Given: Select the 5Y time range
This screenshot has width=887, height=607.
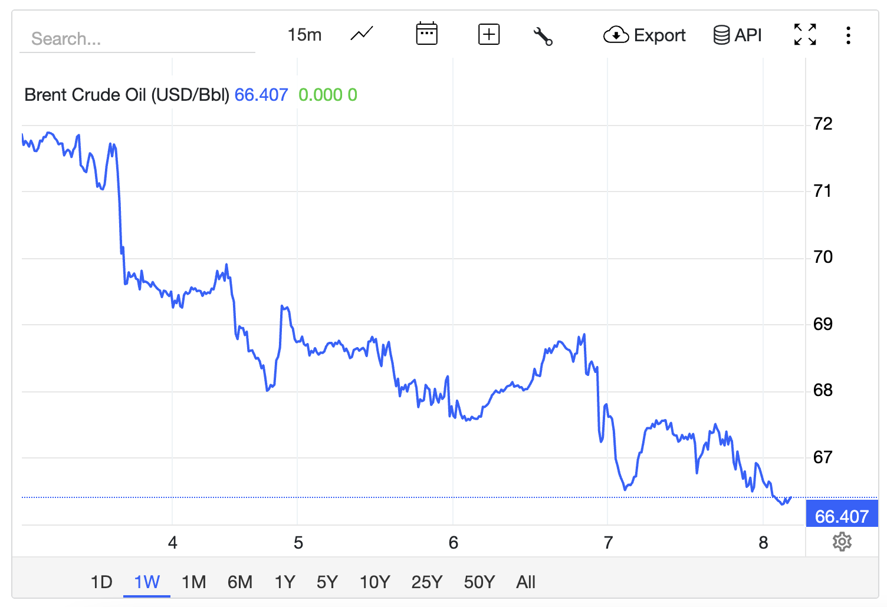Looking at the screenshot, I should click(x=327, y=582).
